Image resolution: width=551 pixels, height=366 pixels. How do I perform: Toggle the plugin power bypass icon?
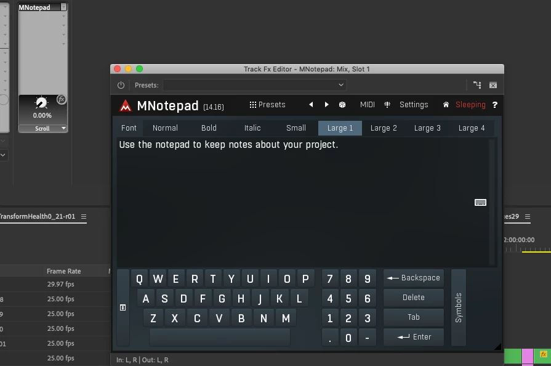[x=121, y=85]
